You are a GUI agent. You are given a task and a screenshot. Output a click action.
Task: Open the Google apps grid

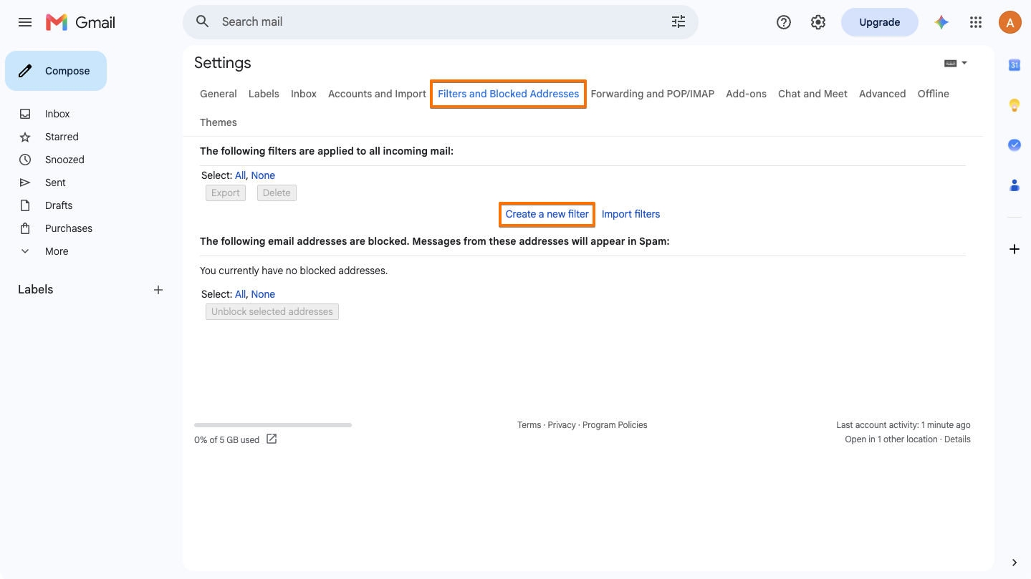click(976, 22)
